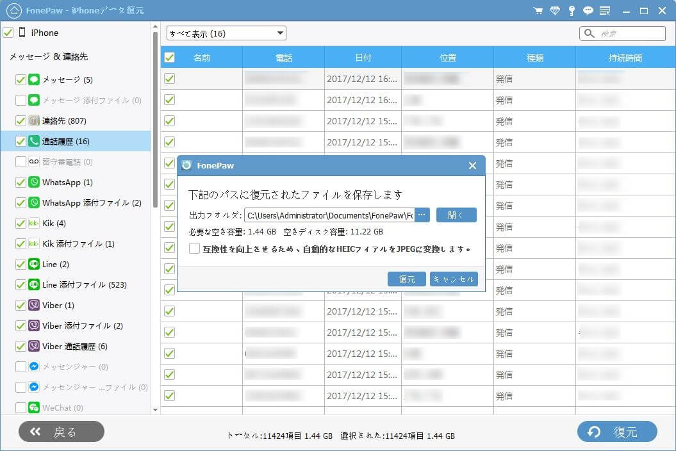676x451 pixels.
Task: Click the 開く button
Action: pyautogui.click(x=456, y=215)
